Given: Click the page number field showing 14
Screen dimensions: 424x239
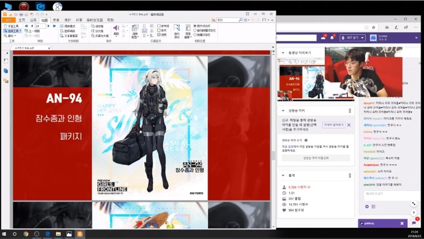Looking at the screenshot, I should coord(41,26).
